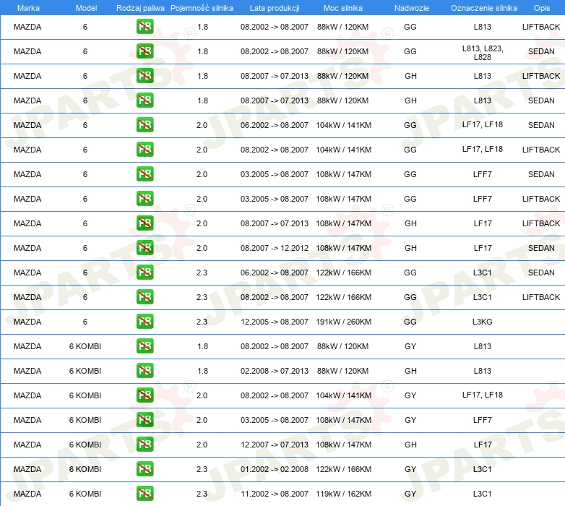The height and width of the screenshot is (506, 565).
Task: Click fuel icon in 1.8 GH SEDAN row
Action: pos(145,100)
